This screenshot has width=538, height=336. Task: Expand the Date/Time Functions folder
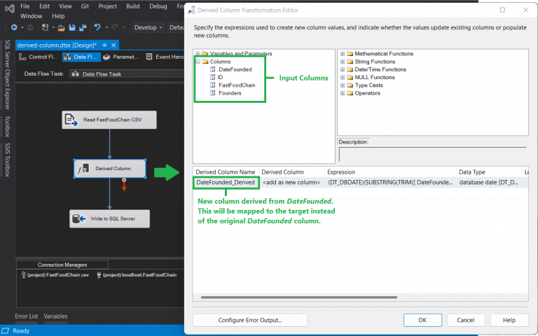click(x=343, y=69)
